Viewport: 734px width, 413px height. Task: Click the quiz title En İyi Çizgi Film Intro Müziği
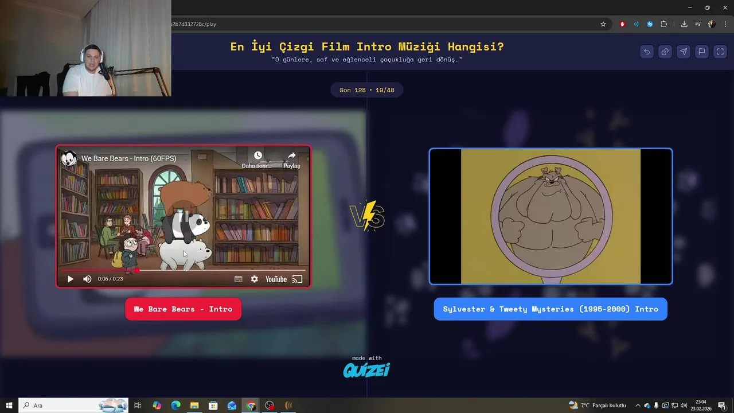click(x=367, y=46)
